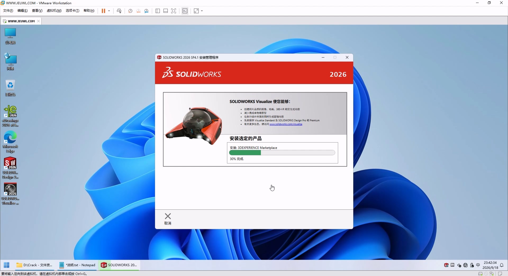Open the Windows Start button in the guest
This screenshot has width=508, height=276.
pos(7,265)
